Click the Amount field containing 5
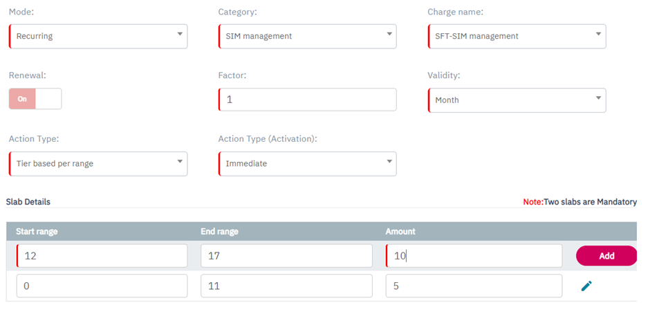The image size is (650, 314). (x=474, y=286)
